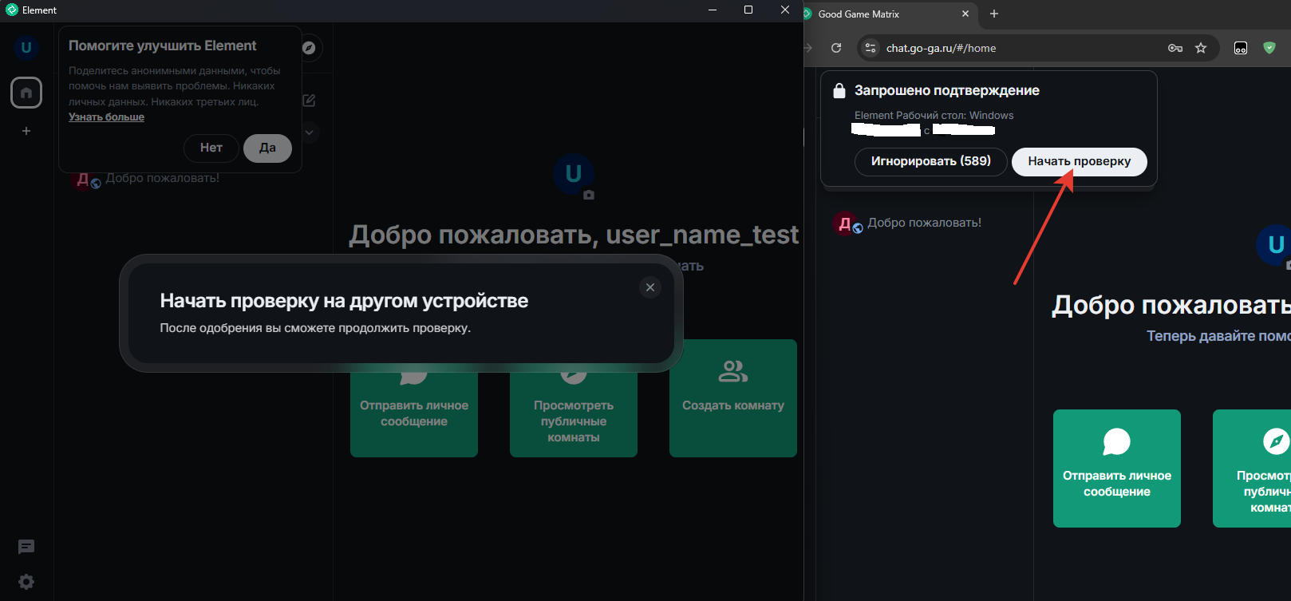Click 'Нет' in the improve Element prompt

211,148
